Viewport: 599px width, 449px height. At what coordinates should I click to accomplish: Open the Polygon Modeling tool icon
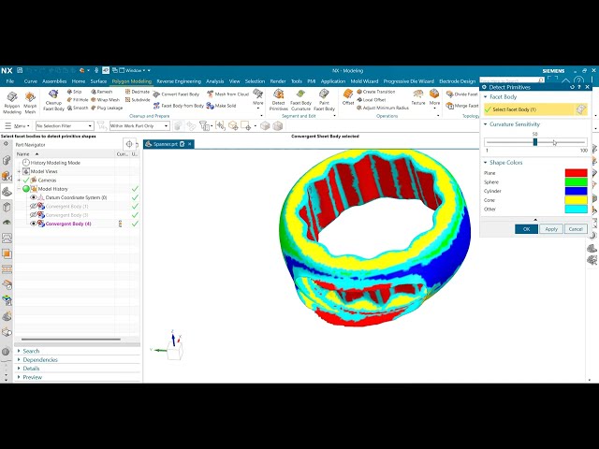pyautogui.click(x=12, y=102)
